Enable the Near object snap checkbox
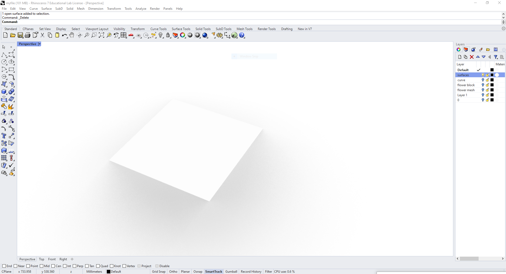 [x=15, y=266]
